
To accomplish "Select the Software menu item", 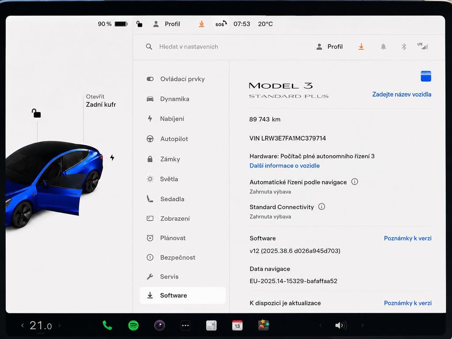I will click(182, 295).
